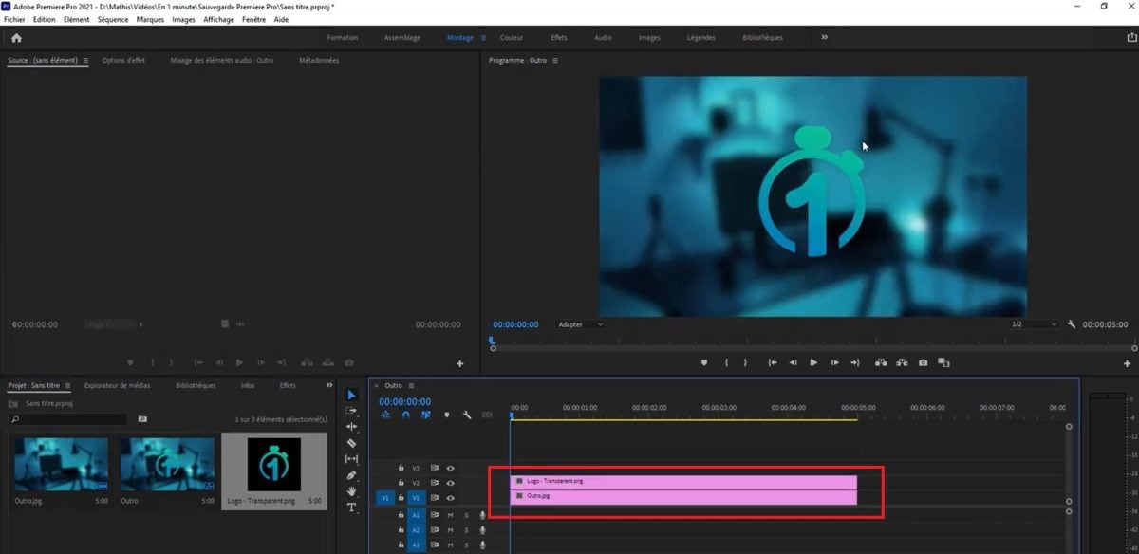Hide track V3 with its eye icon
This screenshot has width=1139, height=554.
[451, 468]
